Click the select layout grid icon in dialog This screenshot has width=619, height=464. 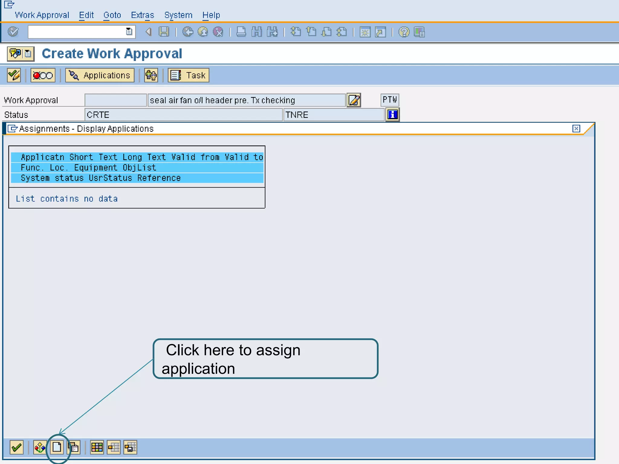point(114,447)
